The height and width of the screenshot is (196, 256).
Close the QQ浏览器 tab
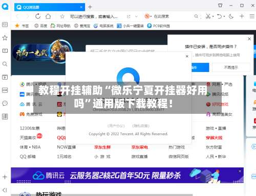point(81,7)
